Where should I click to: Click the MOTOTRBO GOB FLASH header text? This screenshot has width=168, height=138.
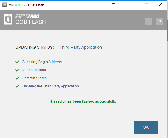[30, 19]
